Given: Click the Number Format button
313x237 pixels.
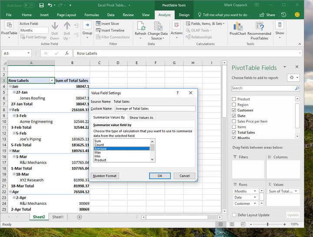Looking at the screenshot, I should [105, 176].
